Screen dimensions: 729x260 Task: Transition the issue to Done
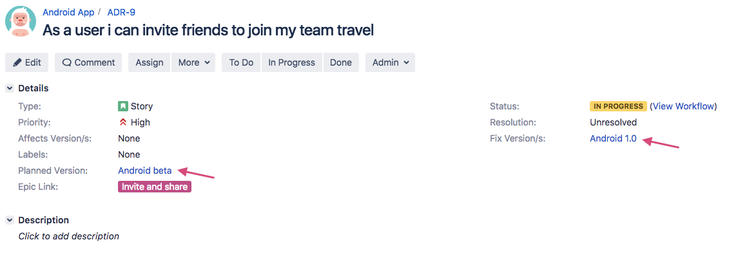click(341, 62)
